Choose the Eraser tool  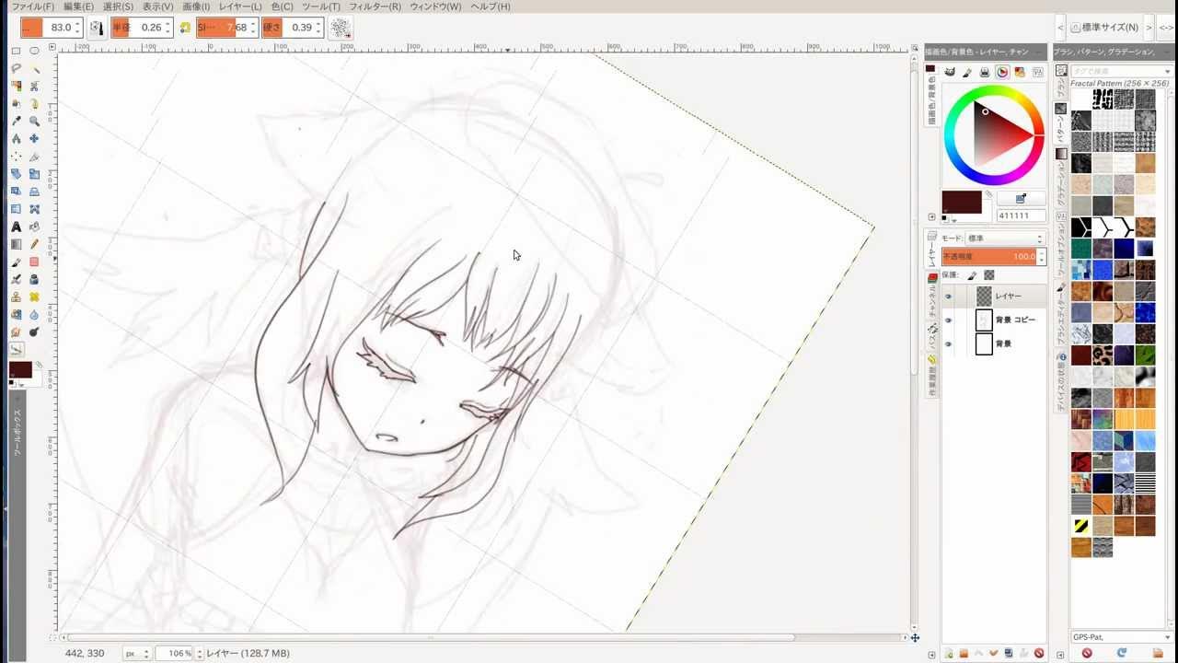(x=34, y=262)
